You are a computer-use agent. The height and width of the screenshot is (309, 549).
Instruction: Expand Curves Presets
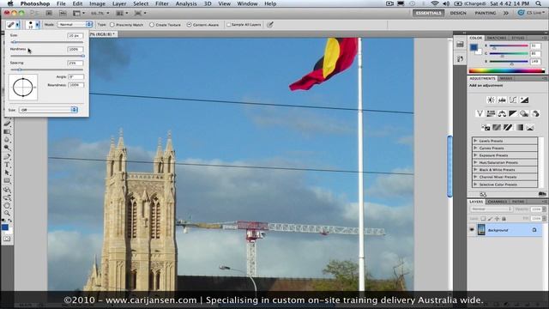475,148
